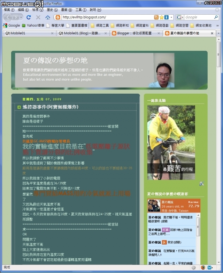Open the 說明 (H) menu
The image size is (223, 273).
95,10
